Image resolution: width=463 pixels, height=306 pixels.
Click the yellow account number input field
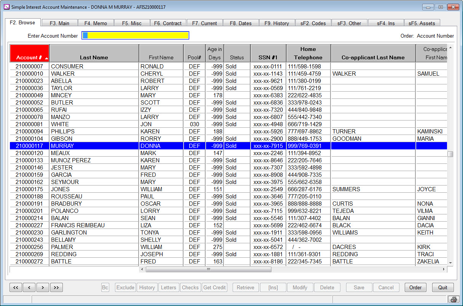tap(135, 35)
